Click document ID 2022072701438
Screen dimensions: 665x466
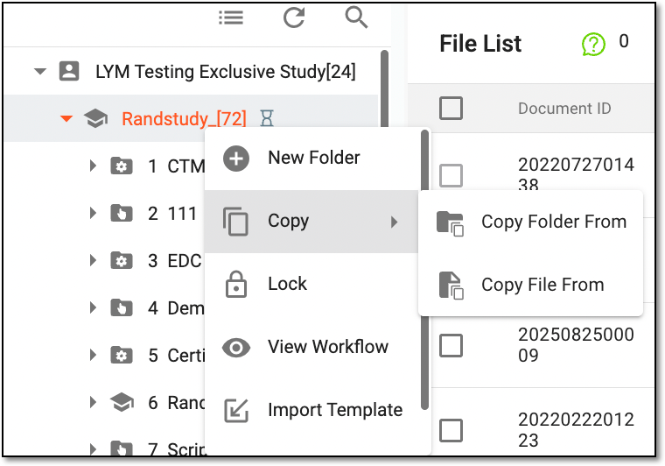[576, 174]
